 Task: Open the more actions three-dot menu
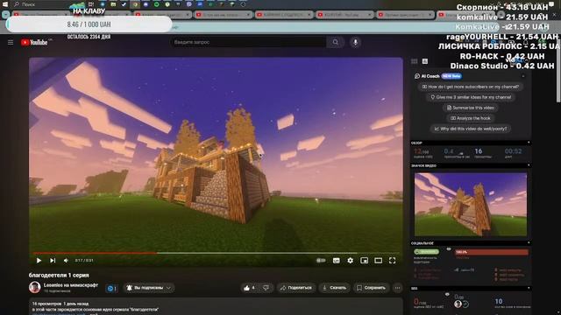click(397, 288)
